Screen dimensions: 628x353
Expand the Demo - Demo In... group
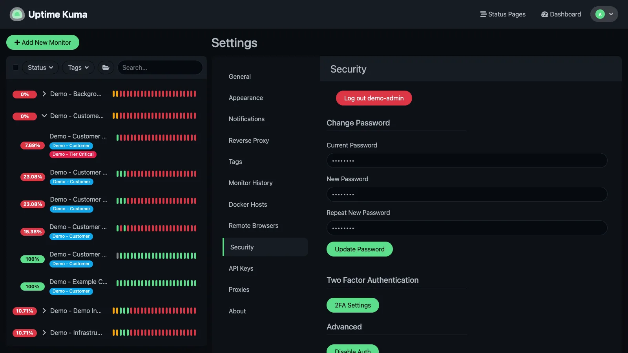44,311
